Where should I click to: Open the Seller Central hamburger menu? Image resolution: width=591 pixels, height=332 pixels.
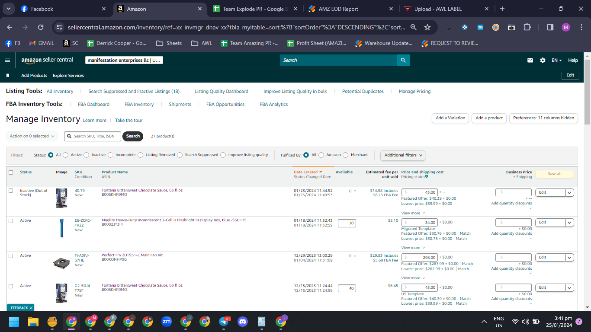(7, 60)
